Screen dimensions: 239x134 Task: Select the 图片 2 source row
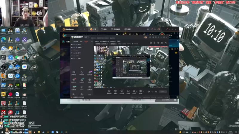tap(82, 45)
